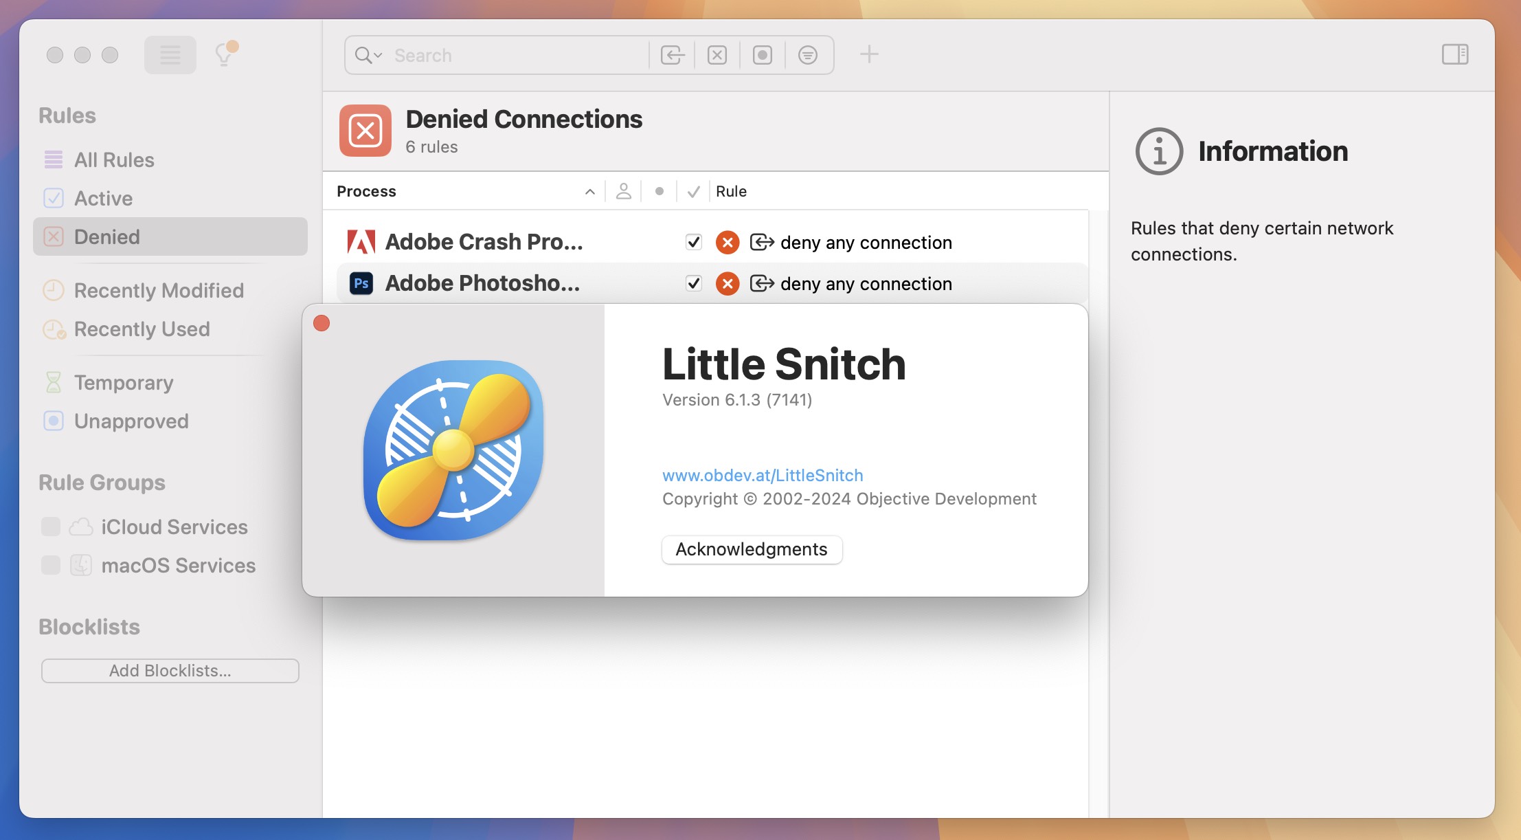The height and width of the screenshot is (840, 1521).
Task: Toggle the sidebar list button in toolbar
Action: tap(170, 55)
